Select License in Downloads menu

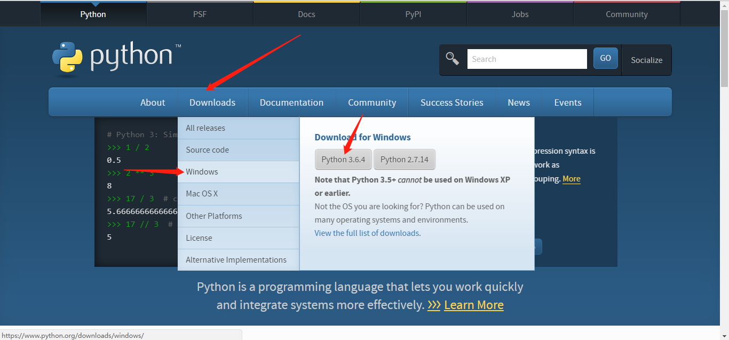(x=239, y=238)
